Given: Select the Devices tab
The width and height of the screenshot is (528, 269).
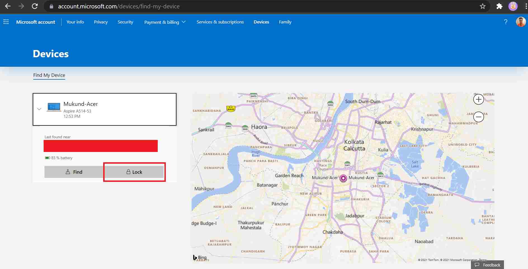Looking at the screenshot, I should click(x=261, y=22).
